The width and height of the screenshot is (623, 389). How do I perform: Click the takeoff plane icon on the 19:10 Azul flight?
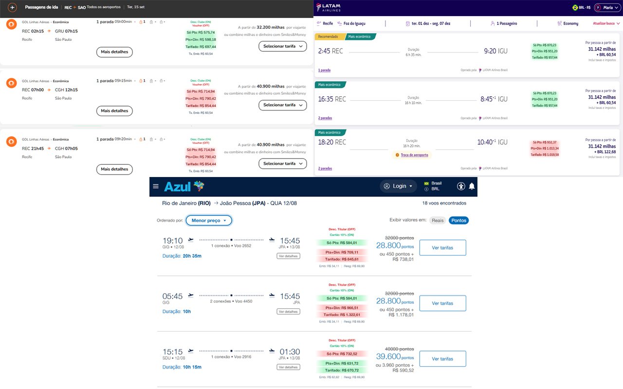pyautogui.click(x=191, y=240)
